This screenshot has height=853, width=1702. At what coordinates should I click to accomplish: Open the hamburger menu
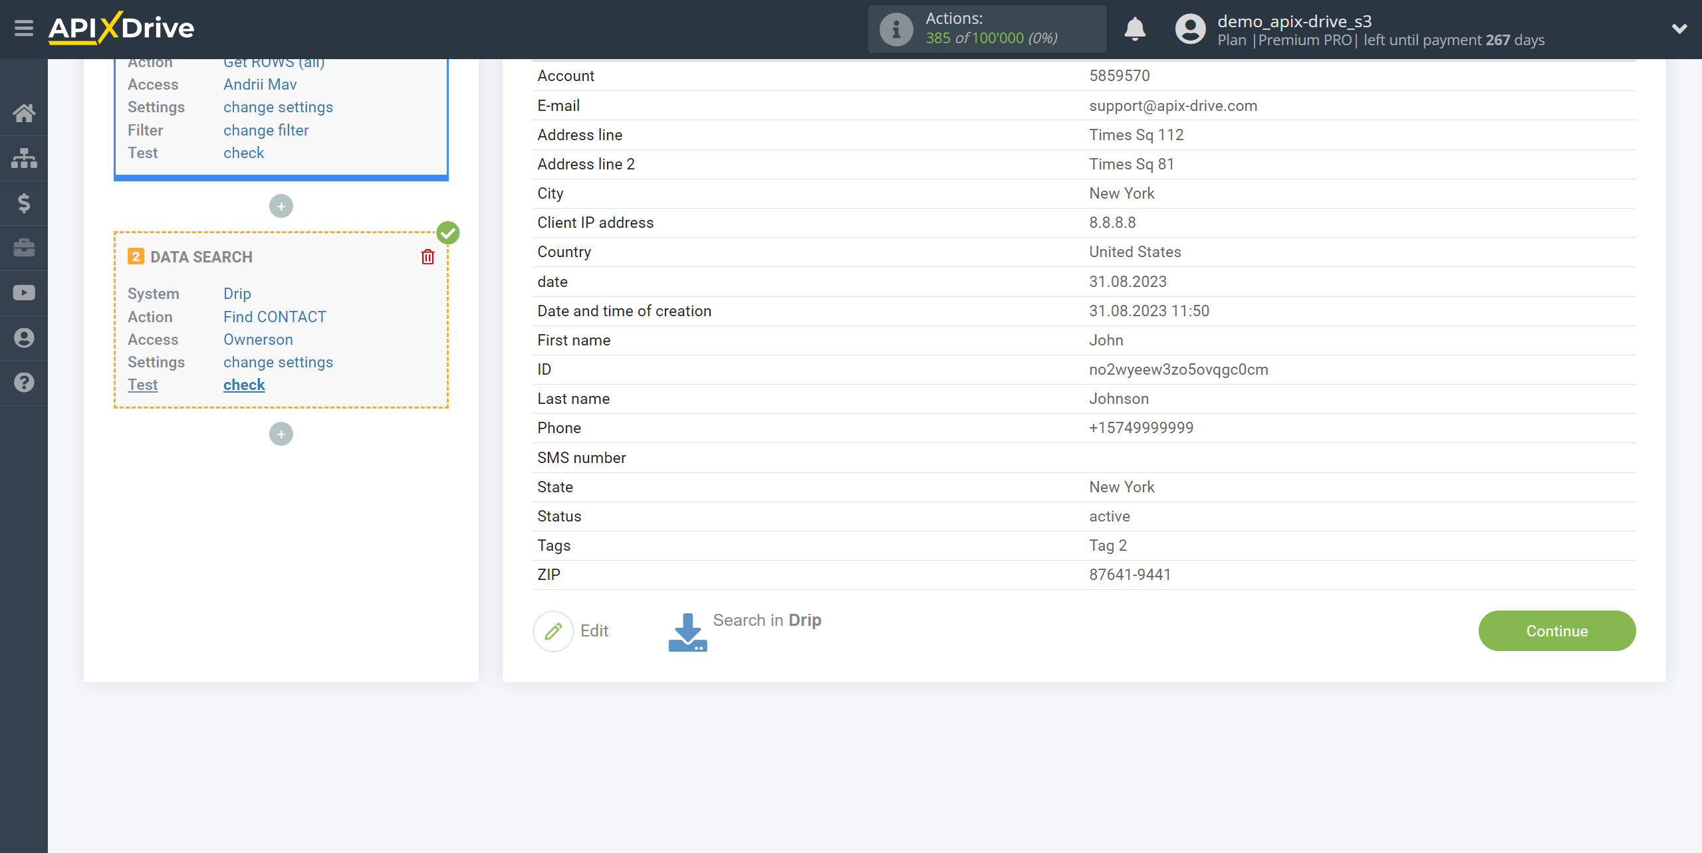24,29
